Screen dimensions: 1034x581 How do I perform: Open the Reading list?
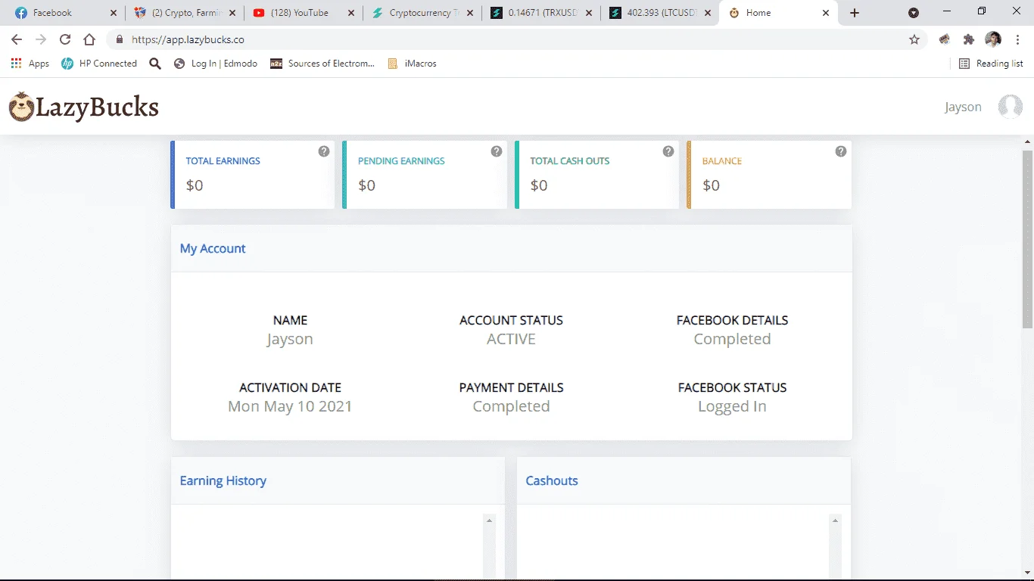[x=991, y=64]
